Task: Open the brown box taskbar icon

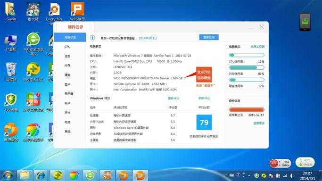Action: tap(107, 176)
